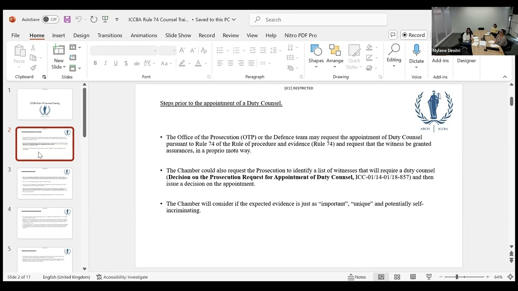Open the font size combo box
Image resolution: width=518 pixels, height=291 pixels.
click(x=167, y=51)
